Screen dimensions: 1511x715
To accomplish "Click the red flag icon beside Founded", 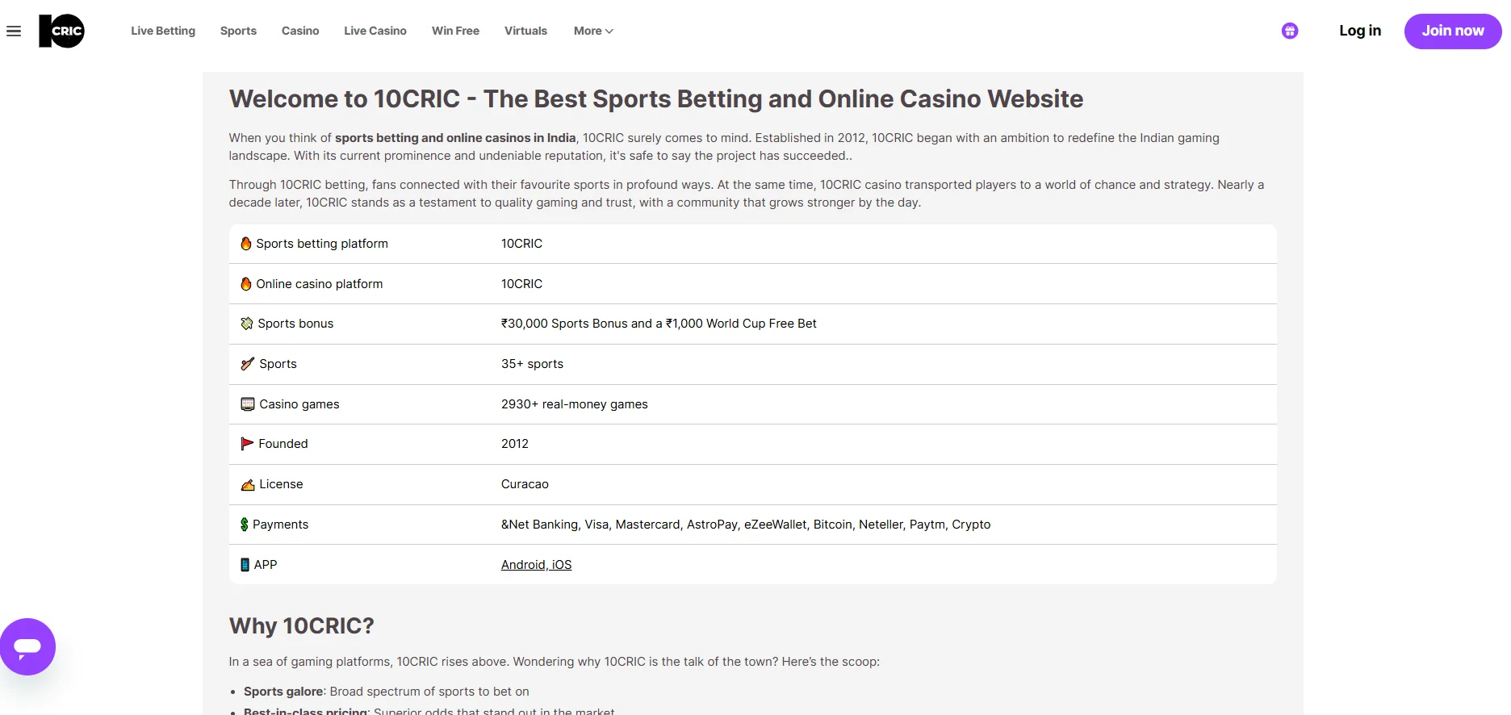I will tap(247, 444).
